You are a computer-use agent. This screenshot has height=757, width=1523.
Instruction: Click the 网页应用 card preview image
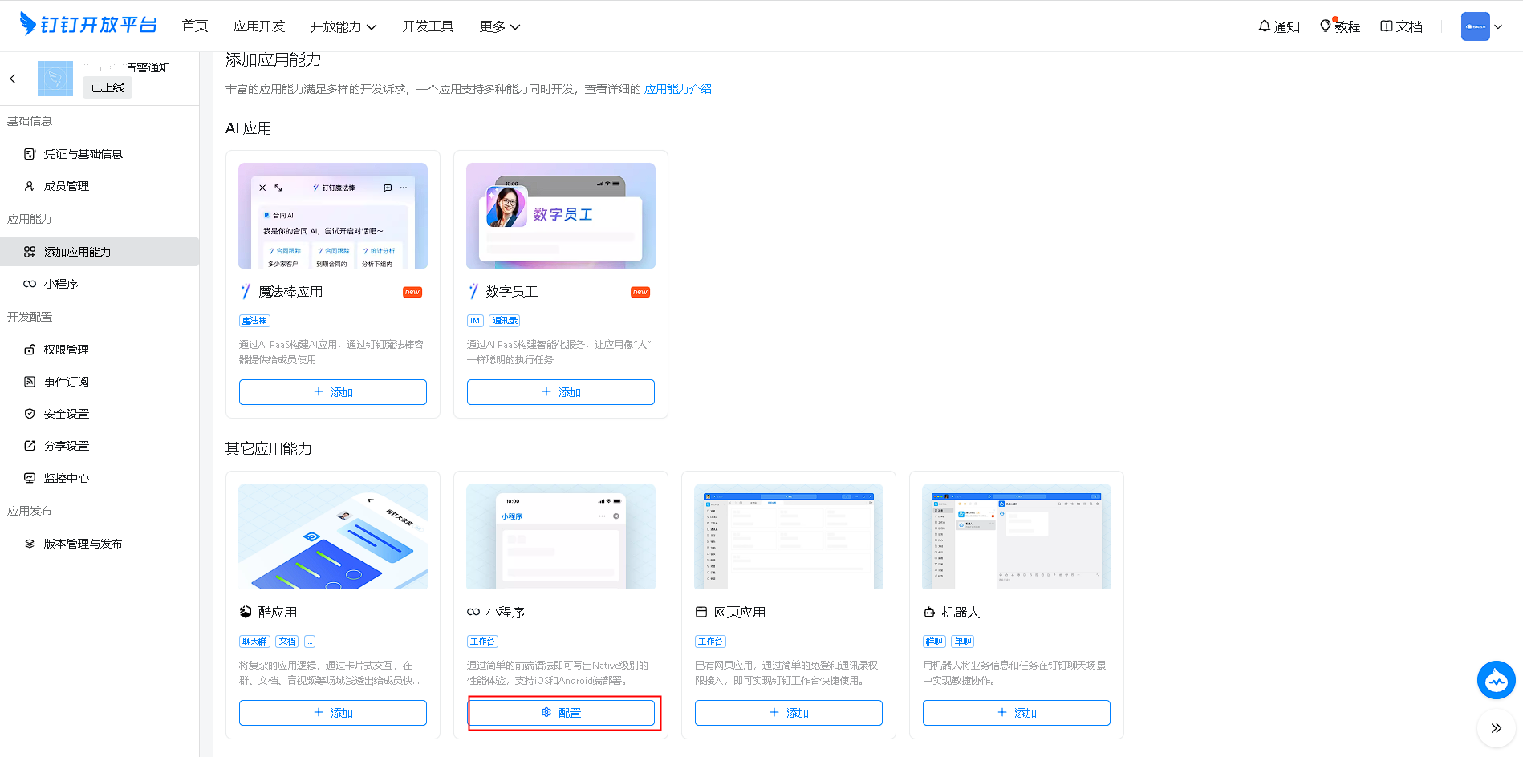788,536
